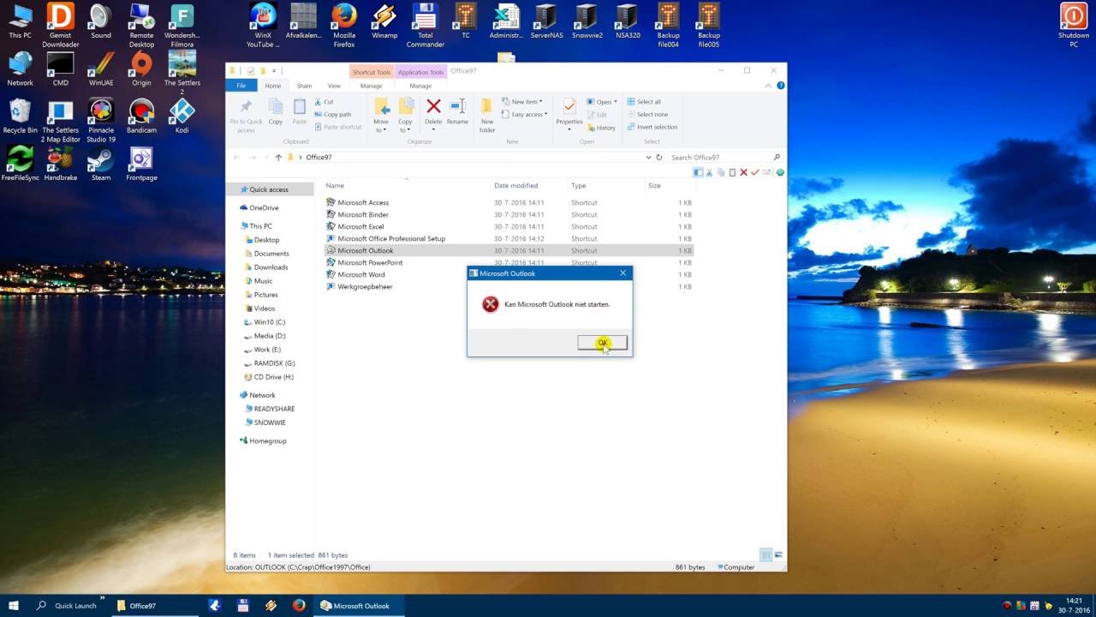Collapse the ribbon with the chevron arrow
1096x617 pixels.
click(769, 86)
